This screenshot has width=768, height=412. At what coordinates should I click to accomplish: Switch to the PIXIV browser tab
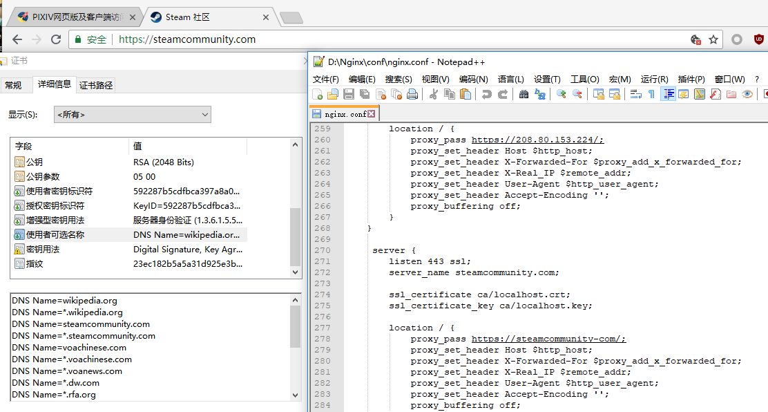(76, 17)
